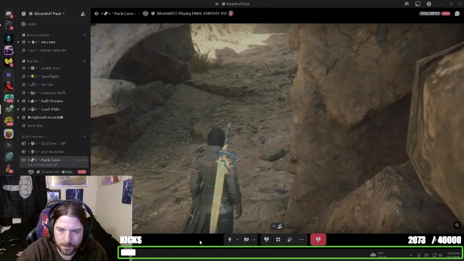Open the server with 404 badge
This screenshot has height=261, width=464.
9,122
